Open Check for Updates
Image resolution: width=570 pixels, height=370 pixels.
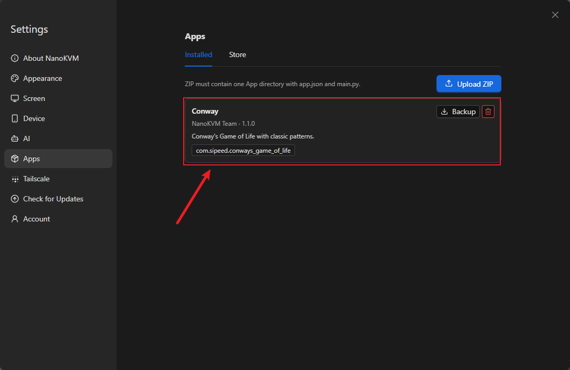click(58, 199)
